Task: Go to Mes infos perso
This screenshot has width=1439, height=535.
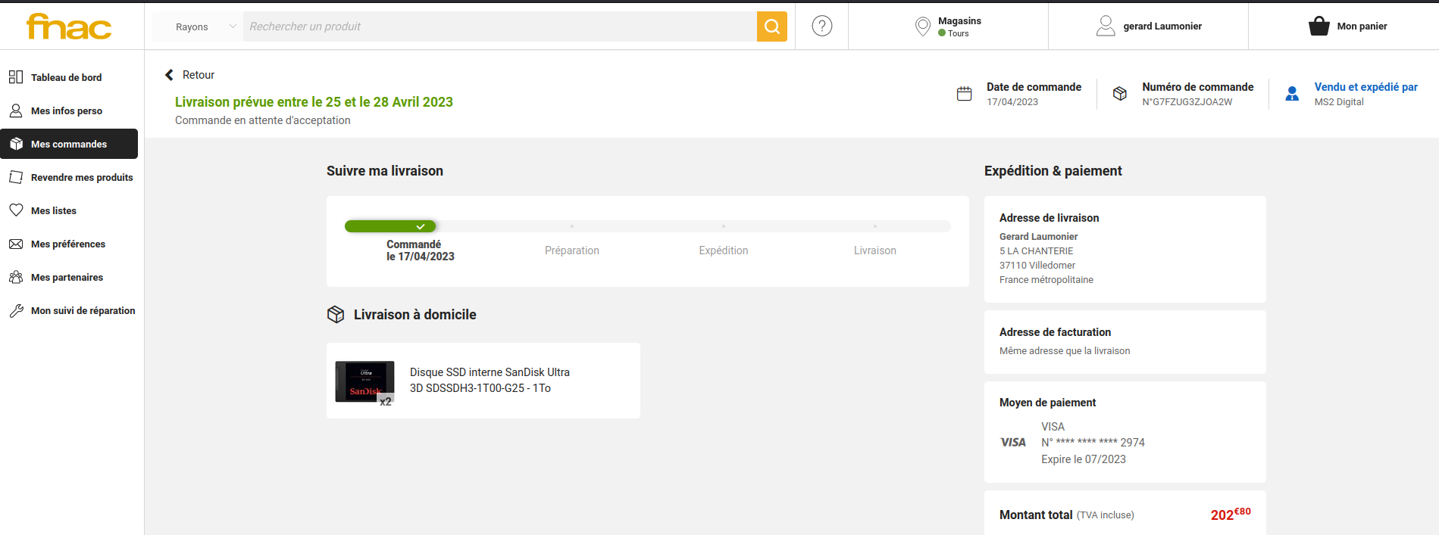Action: (66, 110)
